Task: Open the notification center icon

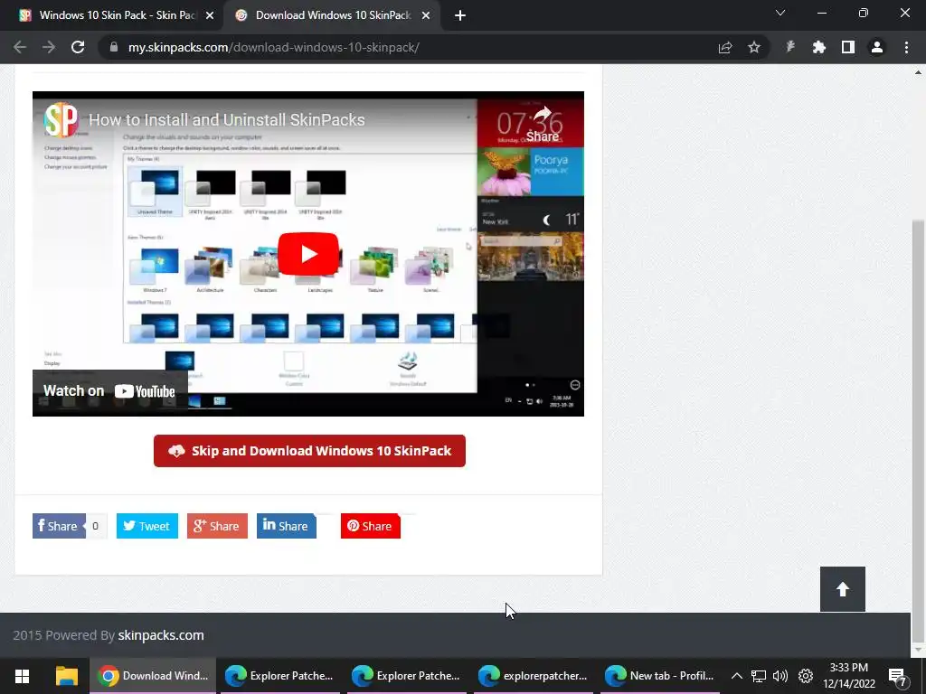Action: 898,676
